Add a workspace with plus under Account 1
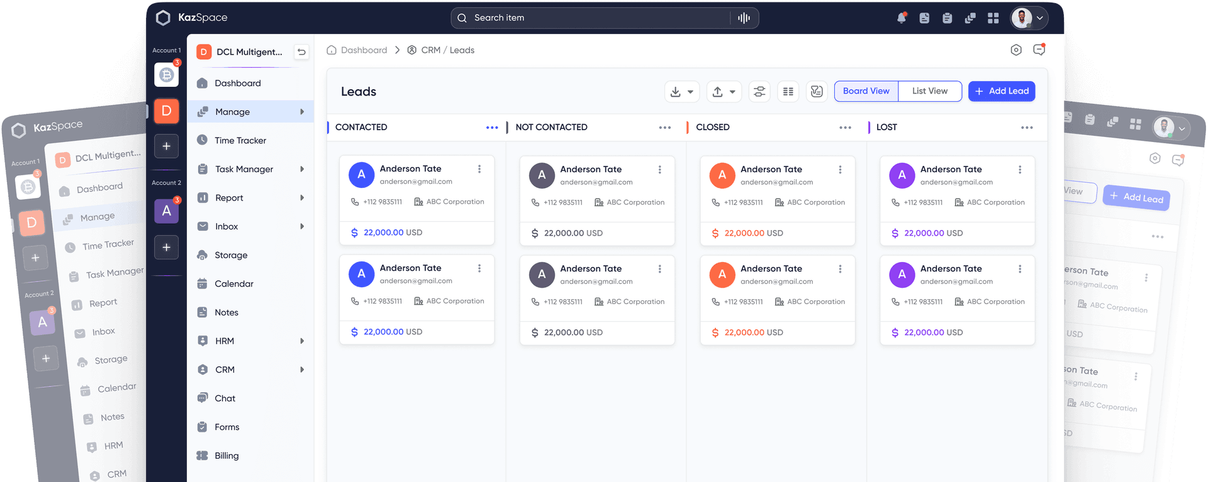 click(x=166, y=146)
